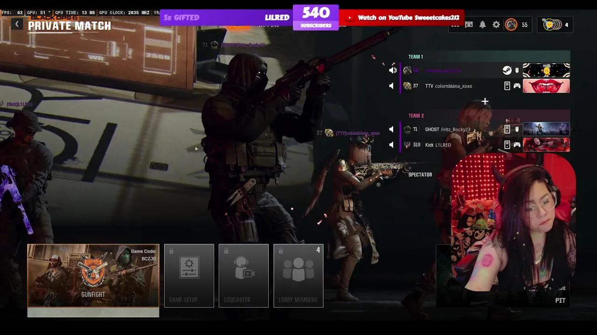Viewport: 597px width, 335px height.
Task: Select player GHOST Fritz_Rocky23
Action: click(x=448, y=129)
